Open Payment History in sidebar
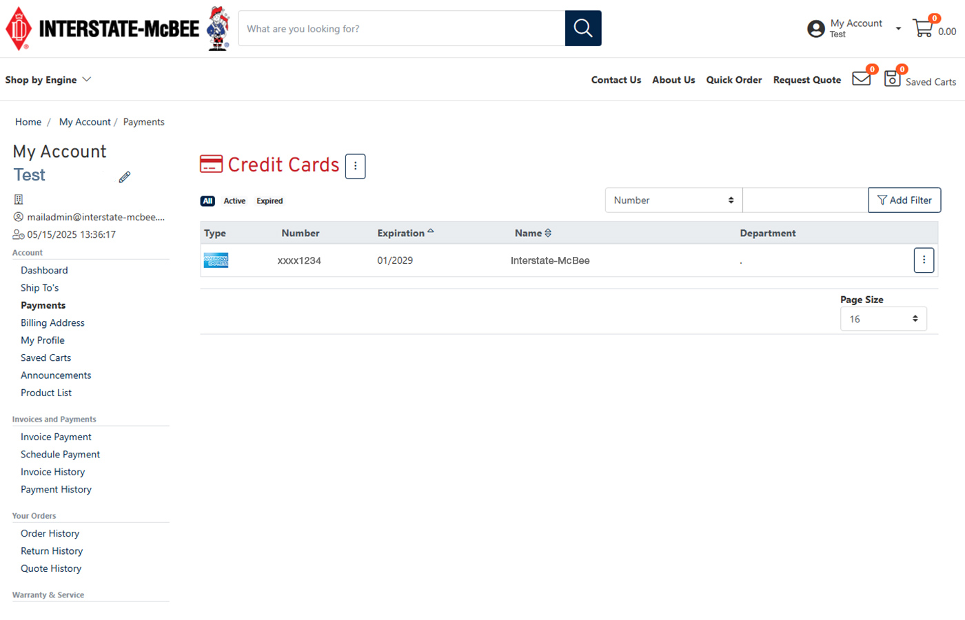Image resolution: width=965 pixels, height=620 pixels. pos(56,490)
